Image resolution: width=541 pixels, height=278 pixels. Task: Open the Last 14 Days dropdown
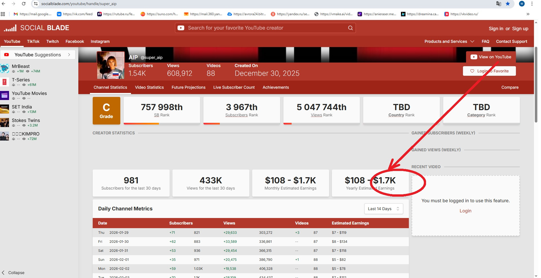pos(383,209)
